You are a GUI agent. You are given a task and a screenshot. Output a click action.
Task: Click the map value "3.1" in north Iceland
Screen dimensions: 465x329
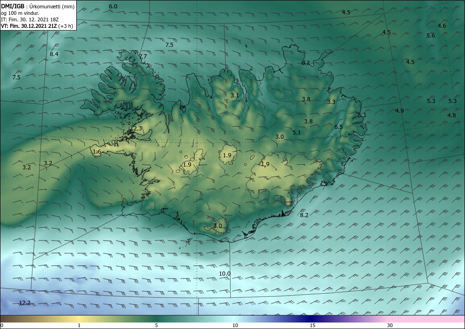click(x=234, y=95)
